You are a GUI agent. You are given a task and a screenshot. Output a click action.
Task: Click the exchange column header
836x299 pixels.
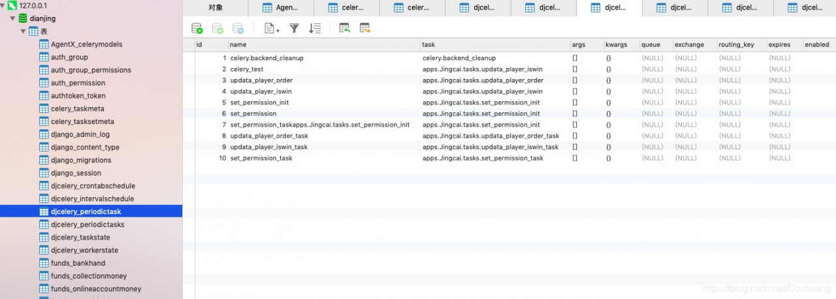pyautogui.click(x=695, y=44)
